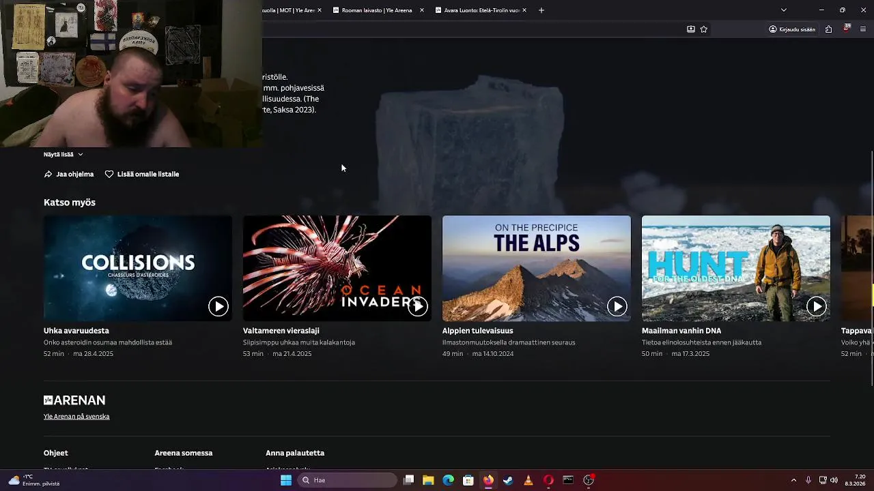Open Opera browser from taskbar
The height and width of the screenshot is (491, 874).
point(548,480)
